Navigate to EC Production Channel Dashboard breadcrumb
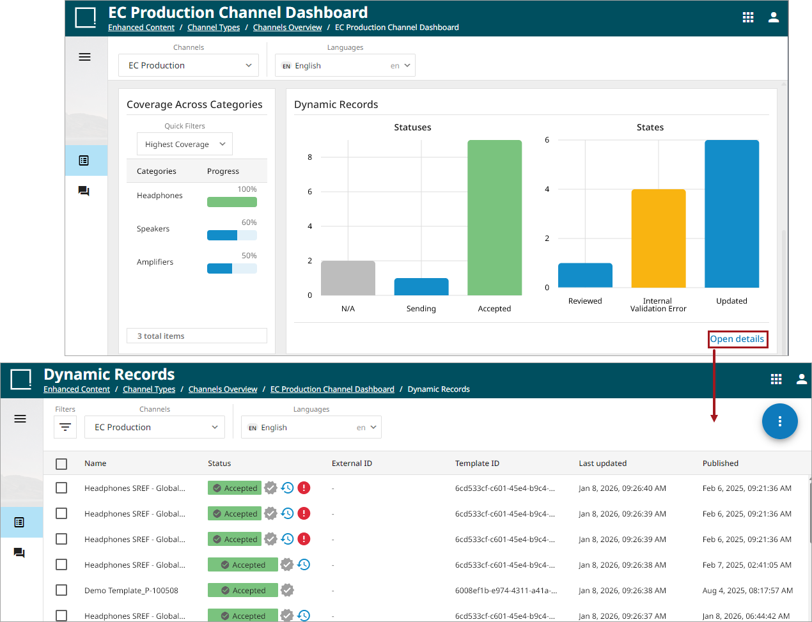812x622 pixels. [332, 389]
